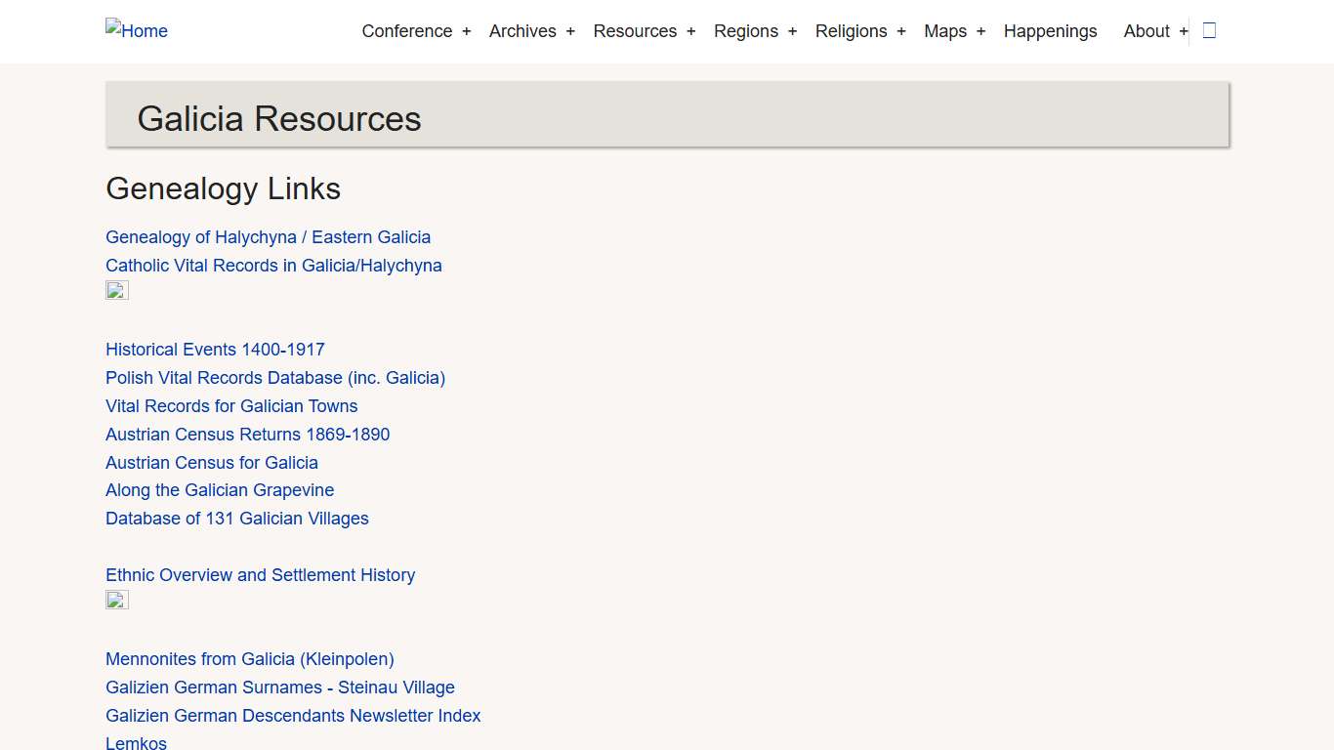Expand the Regions navigation dropdown

[746, 30]
